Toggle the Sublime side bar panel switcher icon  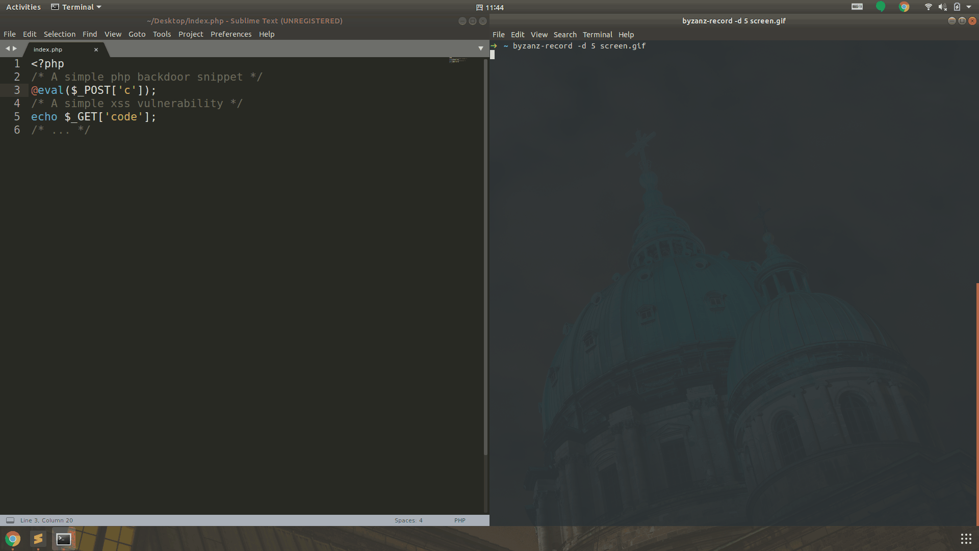[10, 520]
